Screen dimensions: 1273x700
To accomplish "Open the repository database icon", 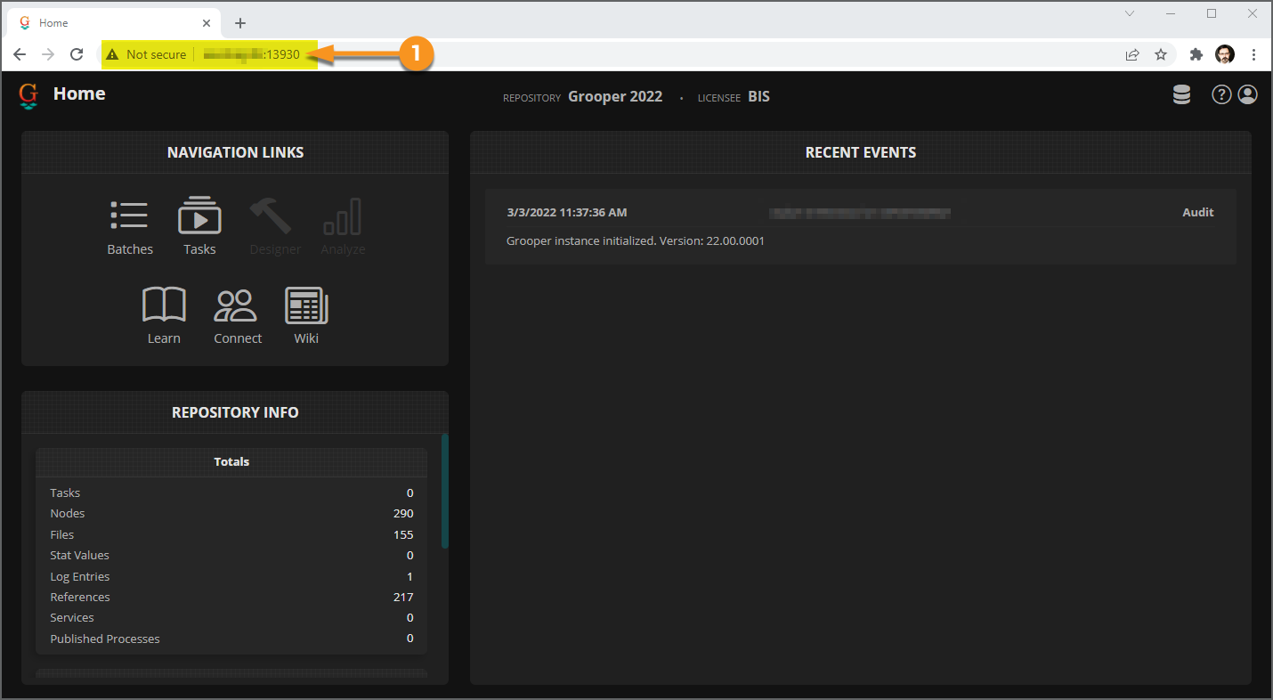I will [x=1181, y=94].
